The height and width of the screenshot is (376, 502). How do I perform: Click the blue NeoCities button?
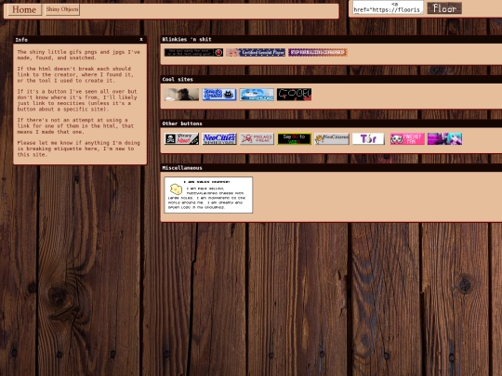tap(219, 138)
